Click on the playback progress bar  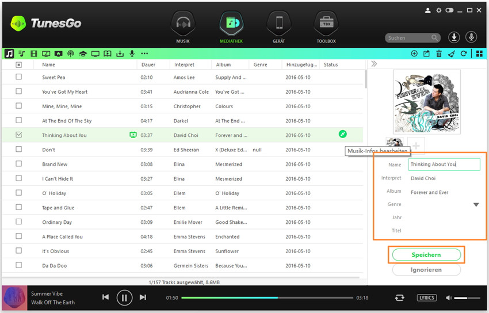268,297
